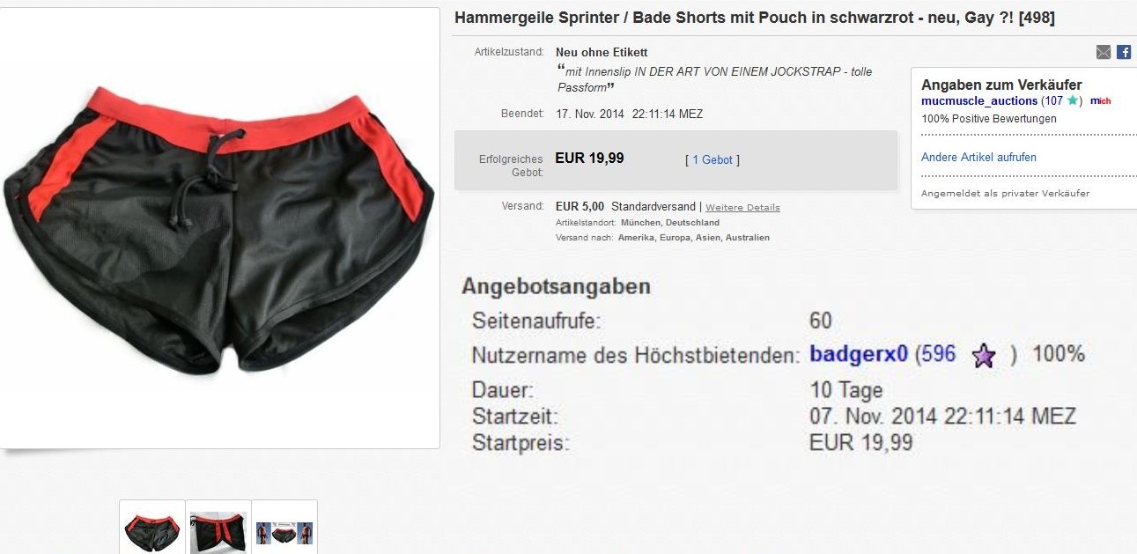The image size is (1137, 554).
Task: Share the listing via Facebook icon
Action: click(1124, 52)
